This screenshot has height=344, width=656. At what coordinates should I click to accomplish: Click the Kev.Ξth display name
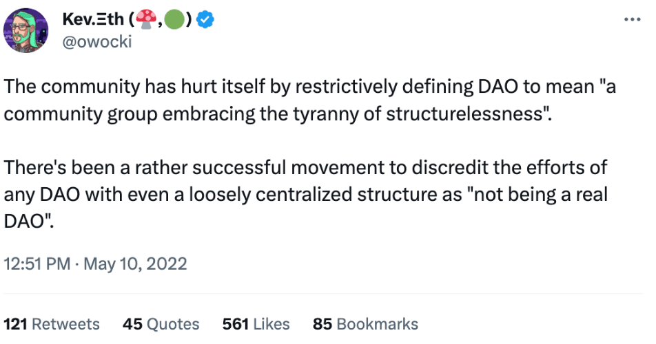[x=93, y=19]
